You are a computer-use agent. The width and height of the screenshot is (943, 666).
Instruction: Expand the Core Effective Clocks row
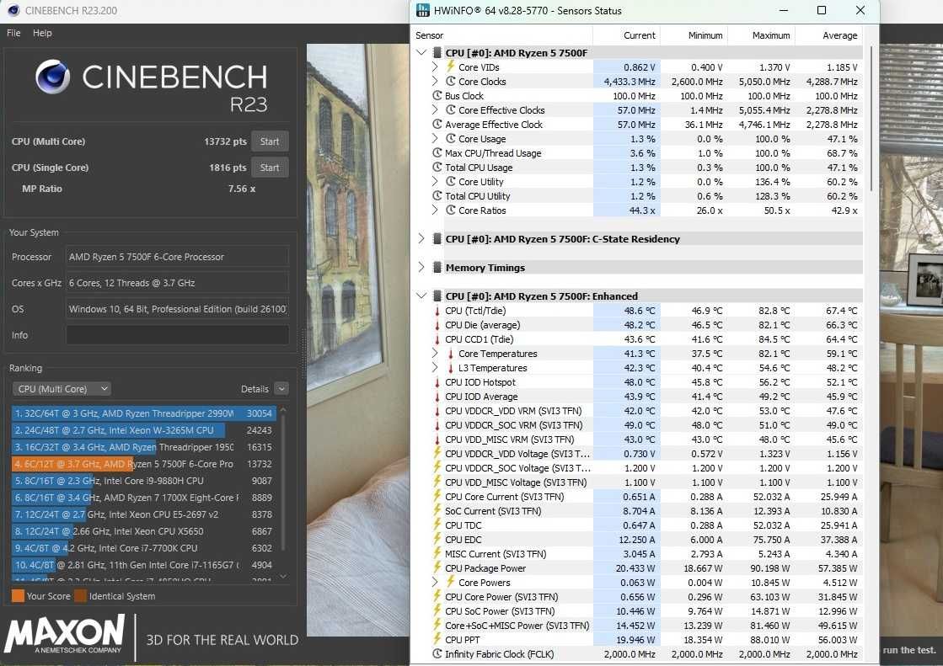[435, 110]
